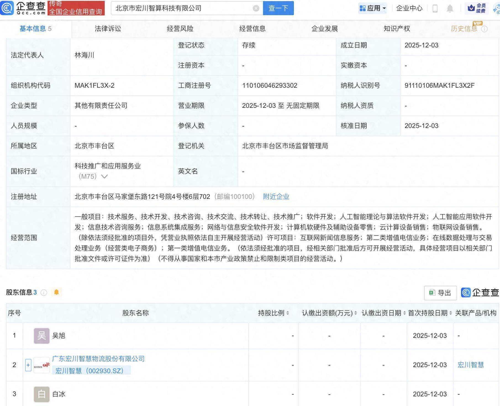Expand the 广东宏川智慧物流 shareholder row with plus
Screen dimensions: 500x406
[x=28, y=365]
